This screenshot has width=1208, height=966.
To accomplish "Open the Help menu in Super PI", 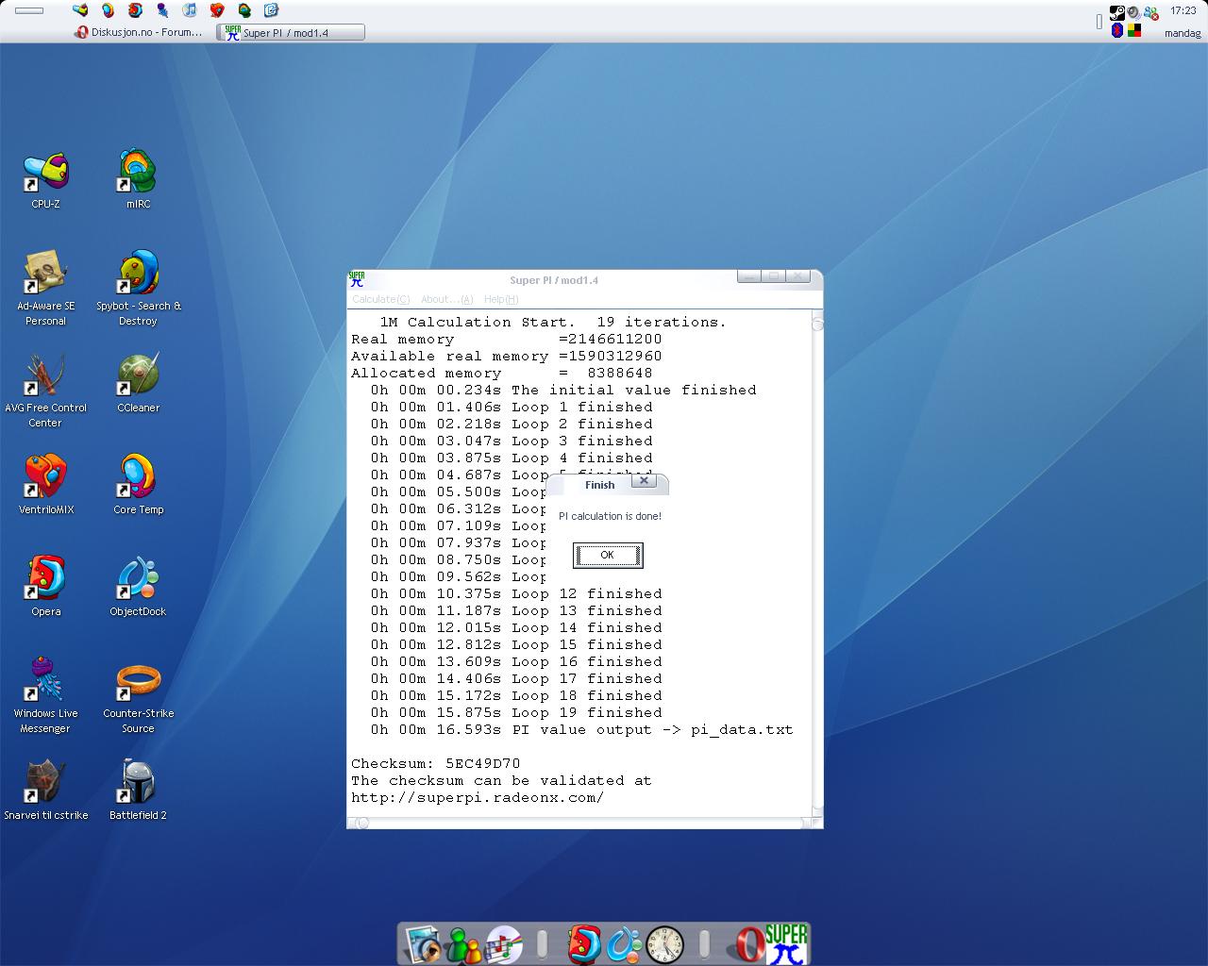I will click(x=501, y=299).
